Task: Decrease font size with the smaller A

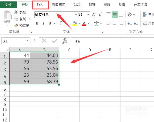Action: tap(100, 15)
